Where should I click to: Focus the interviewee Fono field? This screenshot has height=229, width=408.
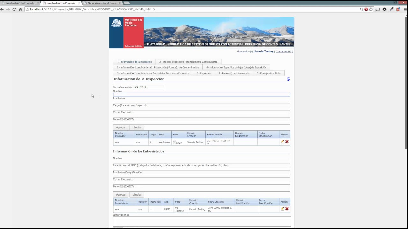(201, 190)
